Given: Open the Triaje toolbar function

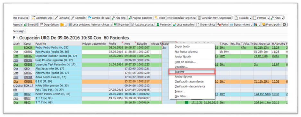Looking at the screenshot, I should click(x=160, y=18).
